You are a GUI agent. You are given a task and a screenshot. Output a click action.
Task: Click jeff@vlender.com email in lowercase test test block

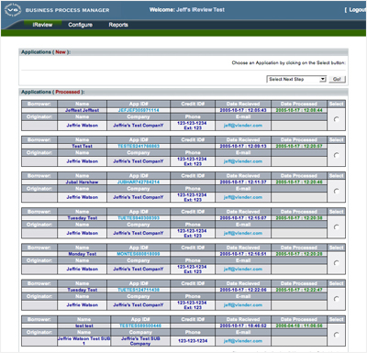(243, 341)
